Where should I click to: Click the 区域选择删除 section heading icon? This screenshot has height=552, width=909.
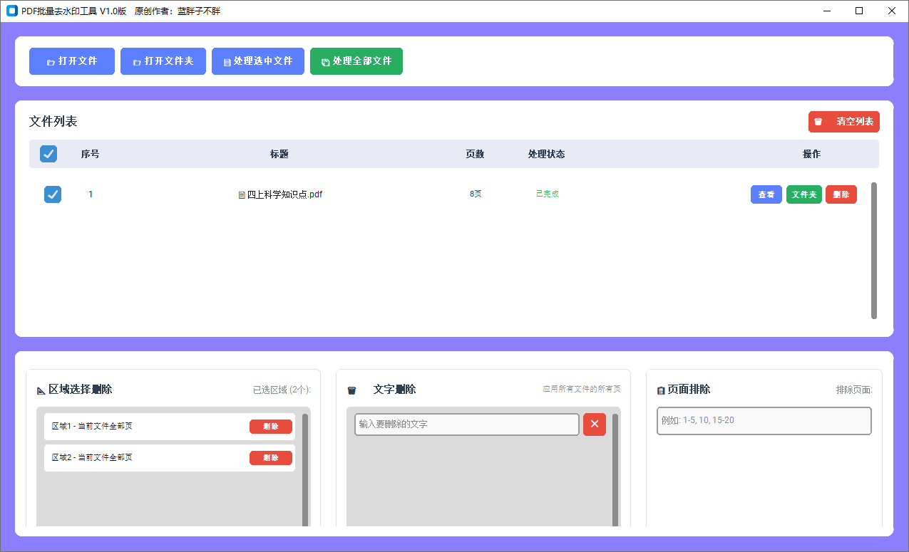click(41, 390)
